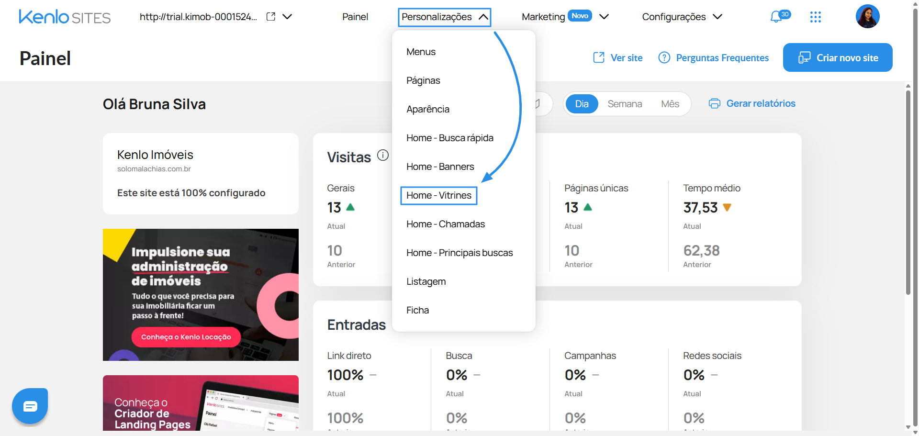This screenshot has height=436, width=919.
Task: Click Gerar relatórios link
Action: click(x=752, y=103)
